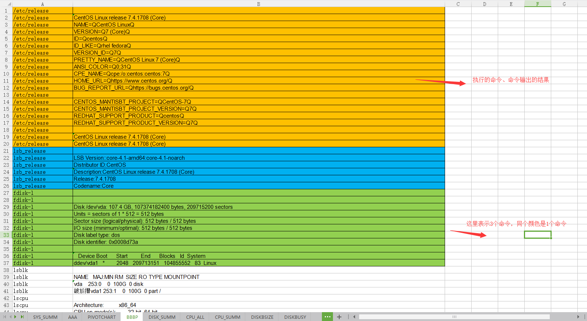
Task: Click horizontal scrollbar left arrow
Action: point(354,317)
